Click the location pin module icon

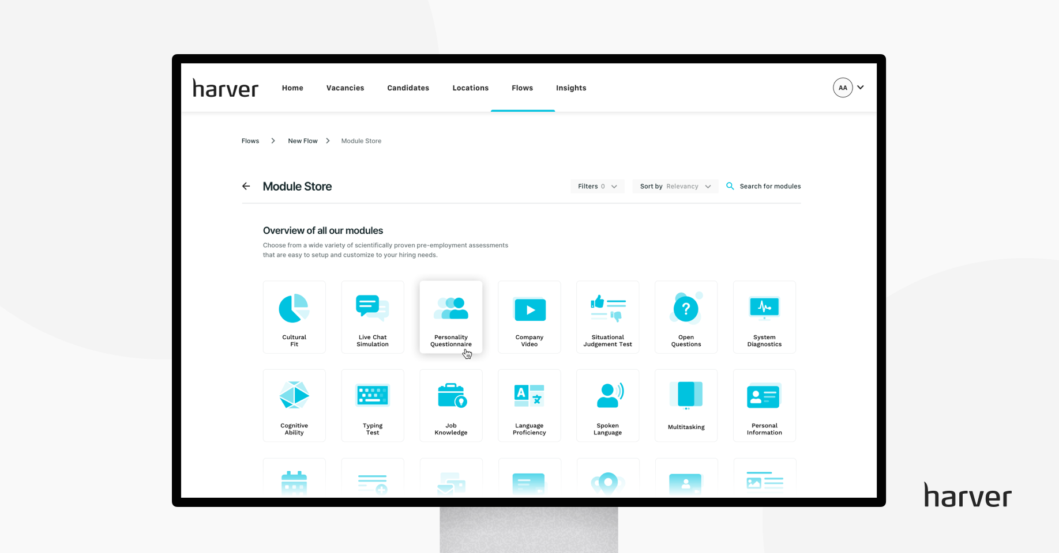click(x=608, y=483)
